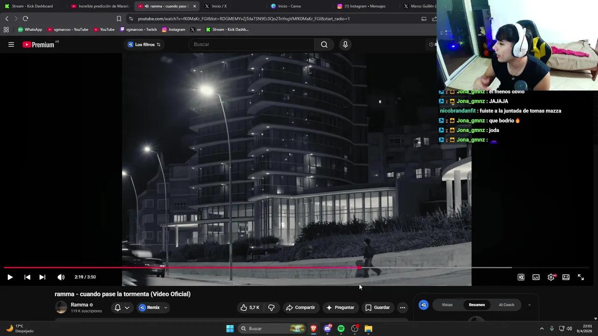Switch to the Increíble predicción de Maradona tab
The height and width of the screenshot is (336, 598).
[100, 6]
